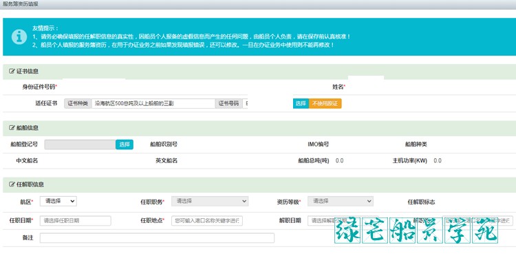
Task: Open the 任职职务 dropdown
Action: [x=210, y=201]
